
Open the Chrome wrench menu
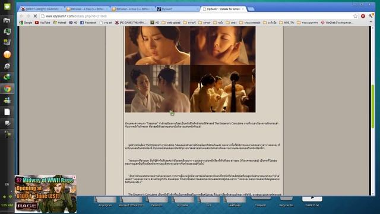pos(370,16)
